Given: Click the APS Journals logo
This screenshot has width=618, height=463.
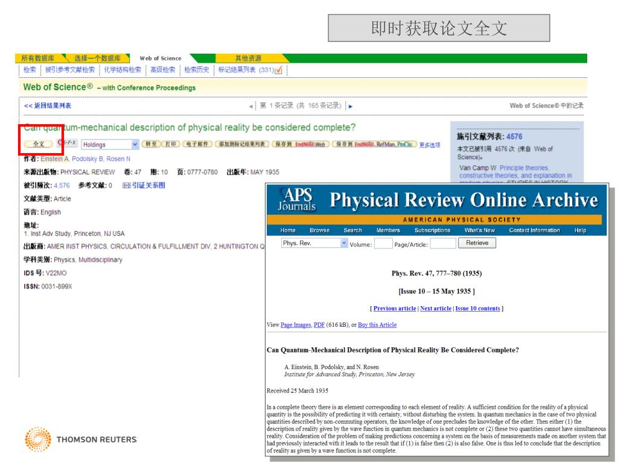Looking at the screenshot, I should (297, 200).
